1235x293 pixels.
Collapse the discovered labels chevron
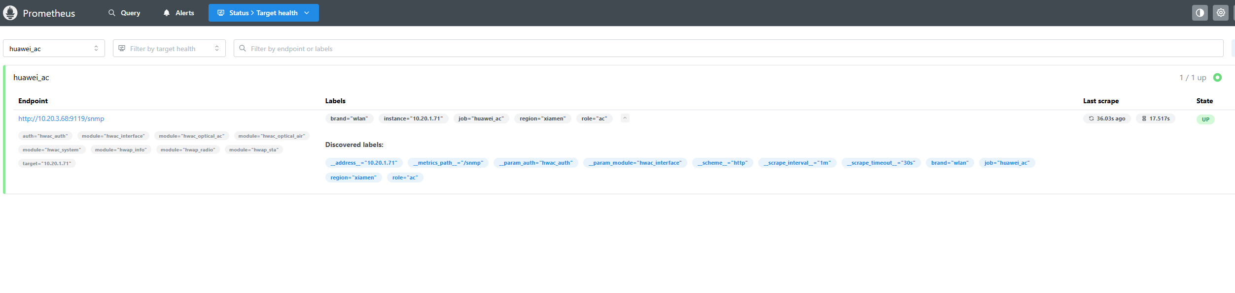pyautogui.click(x=625, y=118)
